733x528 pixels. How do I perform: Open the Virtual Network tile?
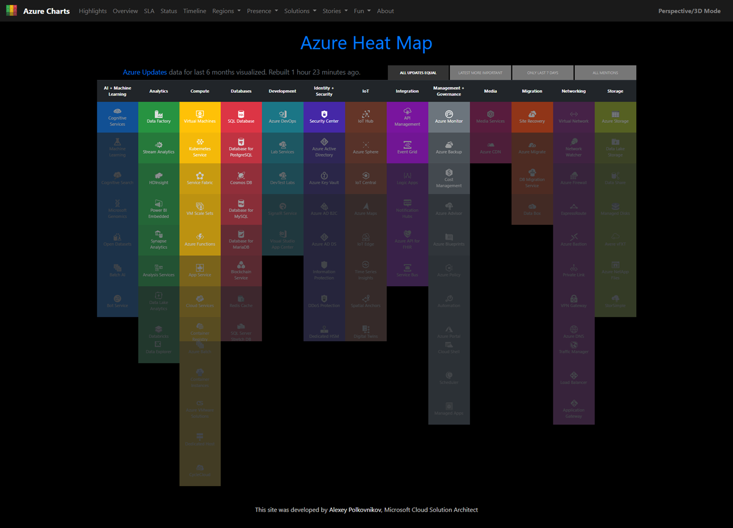click(x=574, y=117)
